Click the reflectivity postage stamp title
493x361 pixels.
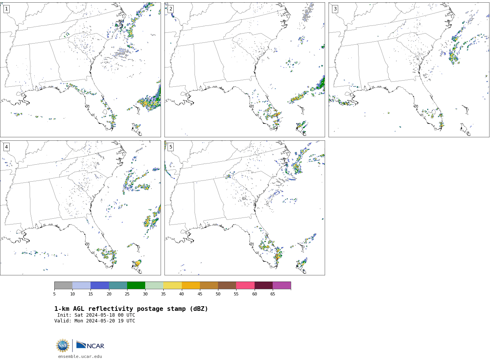[131, 309]
